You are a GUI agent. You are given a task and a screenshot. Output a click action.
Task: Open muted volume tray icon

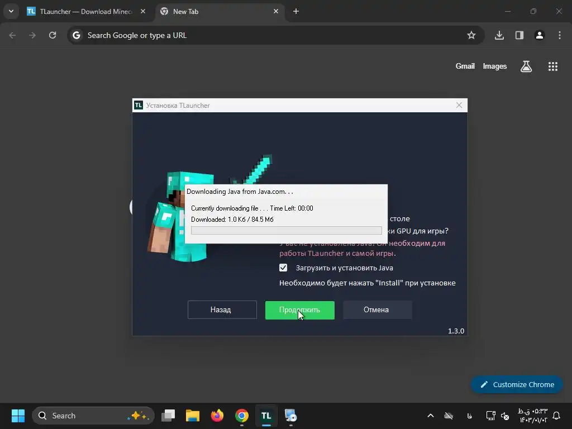pos(505,416)
